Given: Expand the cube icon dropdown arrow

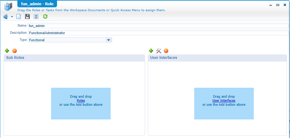Looking at the screenshot, I should (x=12, y=17).
